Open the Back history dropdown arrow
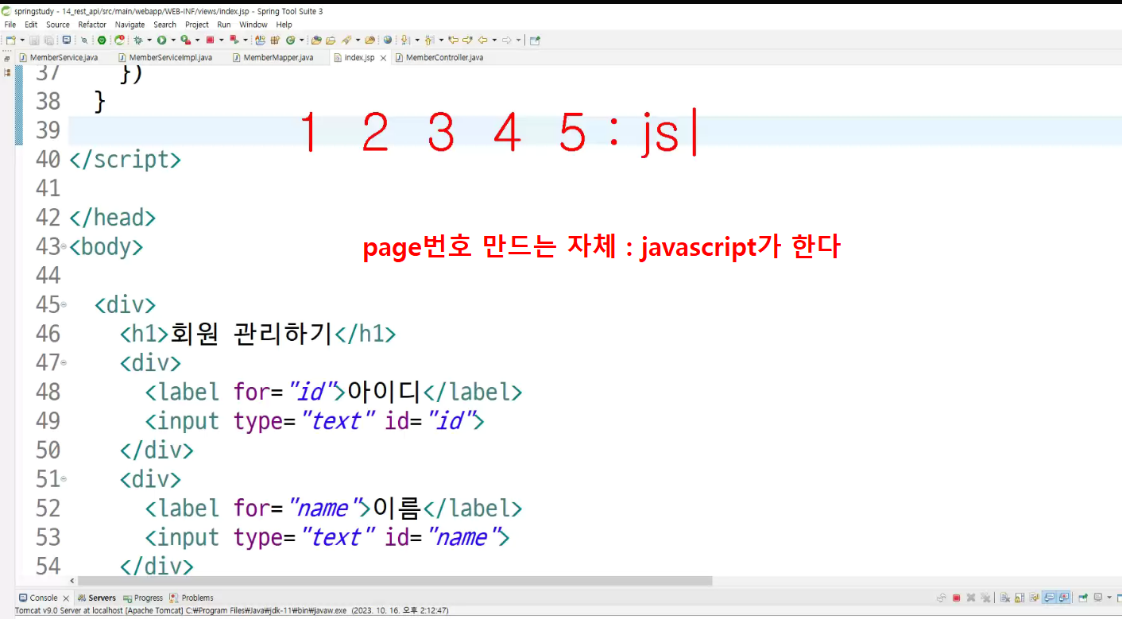 (494, 40)
